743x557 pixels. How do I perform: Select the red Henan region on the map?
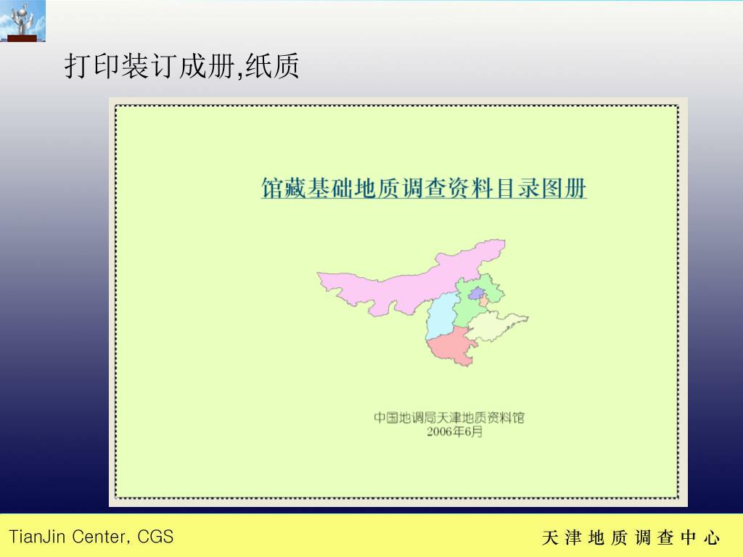tap(451, 346)
